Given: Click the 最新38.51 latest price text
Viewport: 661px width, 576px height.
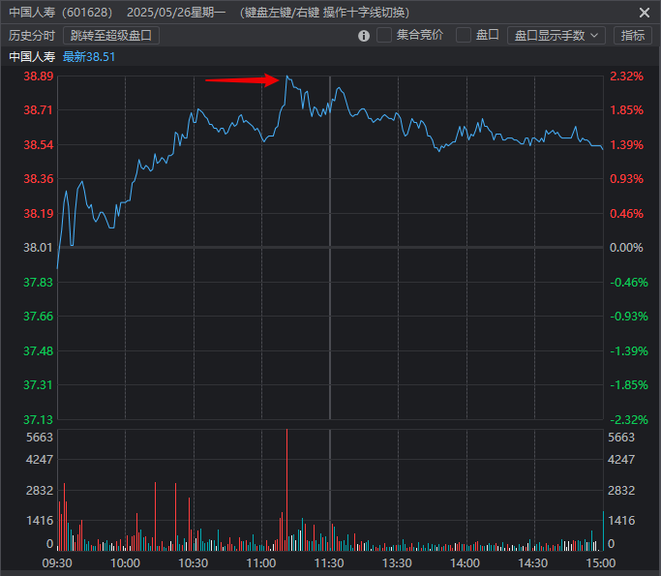Looking at the screenshot, I should point(89,57).
